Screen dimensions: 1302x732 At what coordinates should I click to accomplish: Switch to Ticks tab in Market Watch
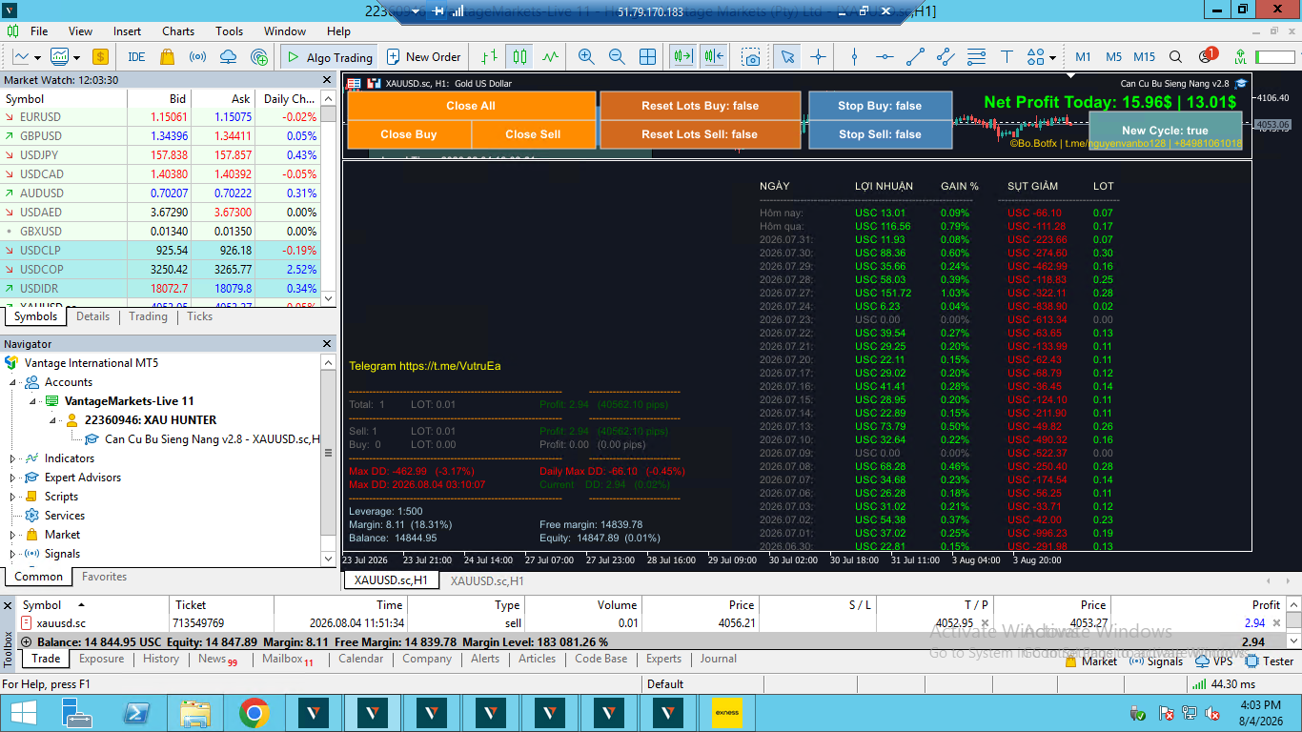click(x=200, y=316)
